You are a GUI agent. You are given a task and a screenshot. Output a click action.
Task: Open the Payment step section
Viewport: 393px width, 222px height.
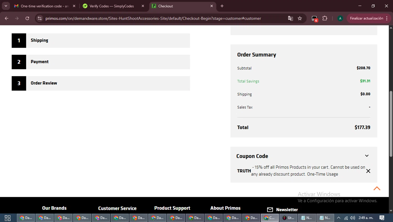click(x=101, y=62)
